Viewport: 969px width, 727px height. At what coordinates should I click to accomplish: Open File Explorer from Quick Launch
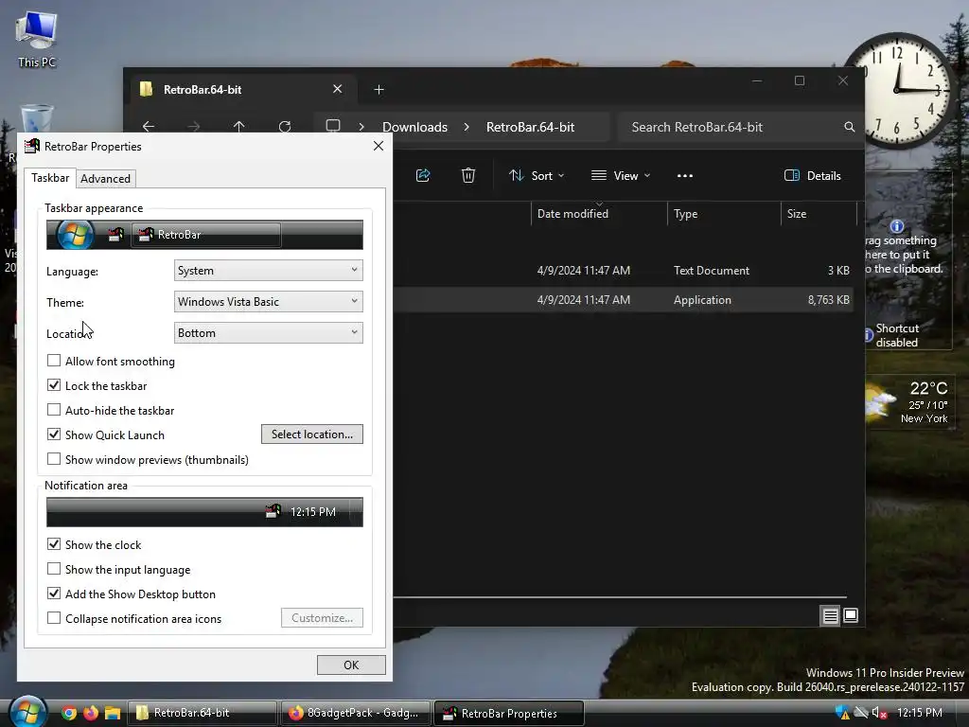coord(112,713)
